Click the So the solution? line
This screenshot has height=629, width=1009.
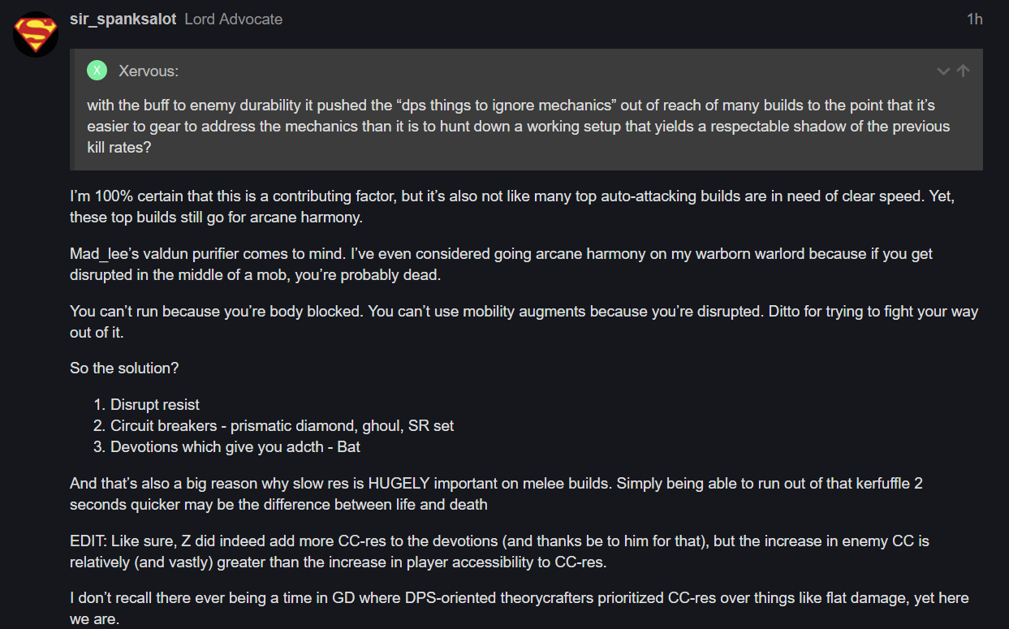point(124,368)
